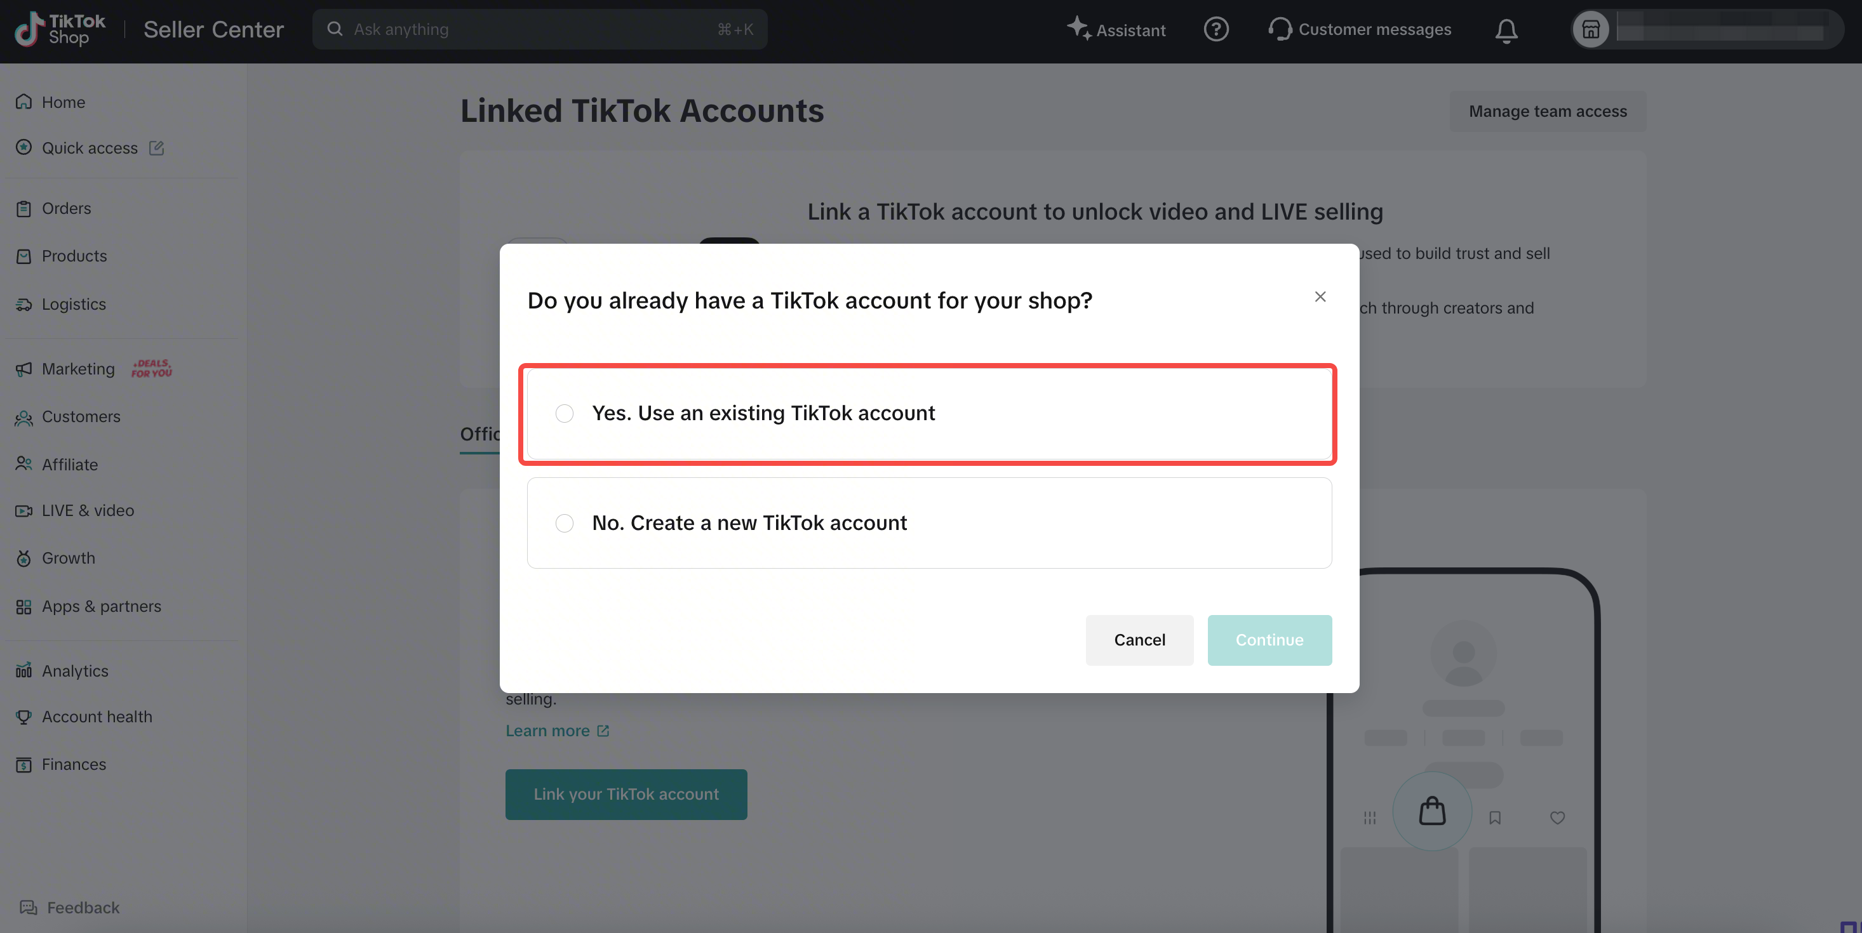Open Finances in the sidebar
1862x933 pixels.
coord(74,765)
